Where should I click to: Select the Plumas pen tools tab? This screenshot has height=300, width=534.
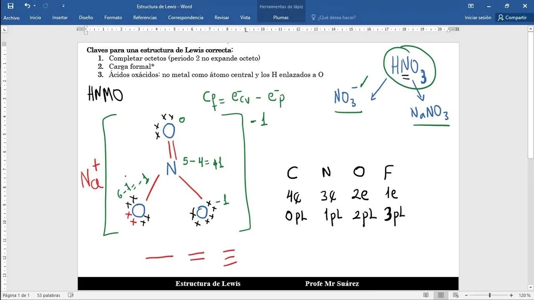pos(281,17)
